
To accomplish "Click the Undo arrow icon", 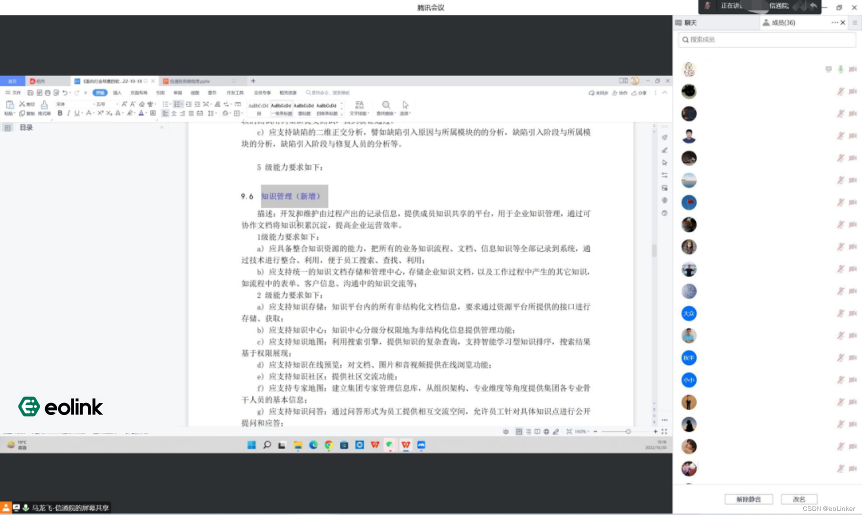I will 65,93.
